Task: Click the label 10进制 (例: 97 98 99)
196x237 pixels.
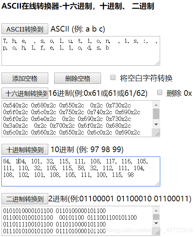Action: coord(87,149)
